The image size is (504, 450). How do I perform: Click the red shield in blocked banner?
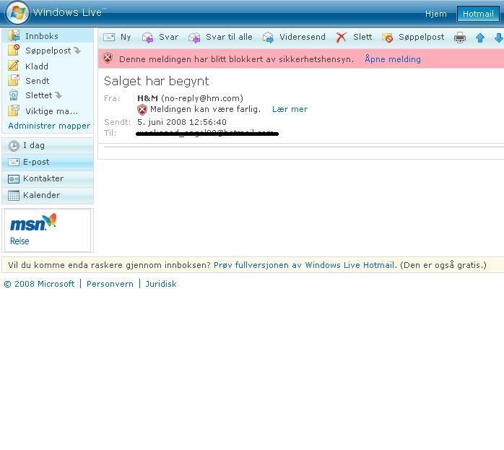[108, 59]
